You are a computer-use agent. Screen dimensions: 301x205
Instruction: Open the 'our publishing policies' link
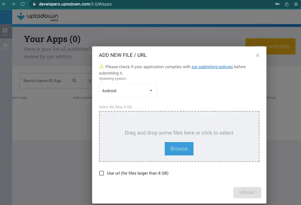click(212, 67)
